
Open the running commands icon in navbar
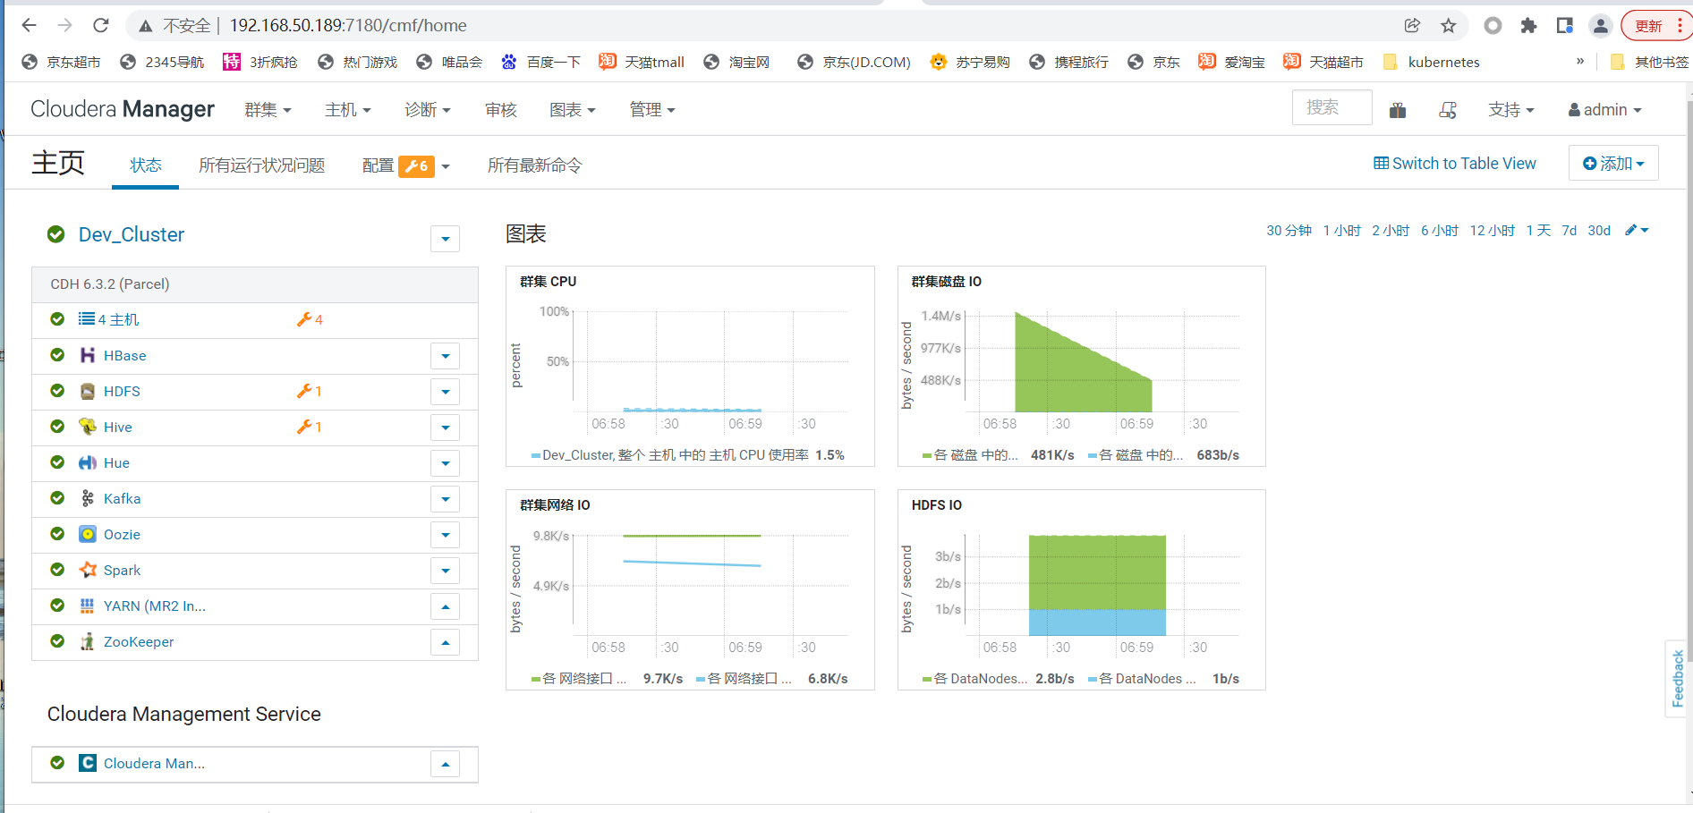[x=1448, y=110]
